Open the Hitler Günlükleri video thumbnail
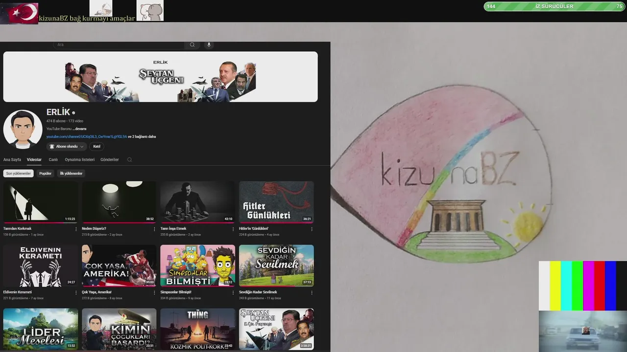The width and height of the screenshot is (627, 352). point(276,202)
